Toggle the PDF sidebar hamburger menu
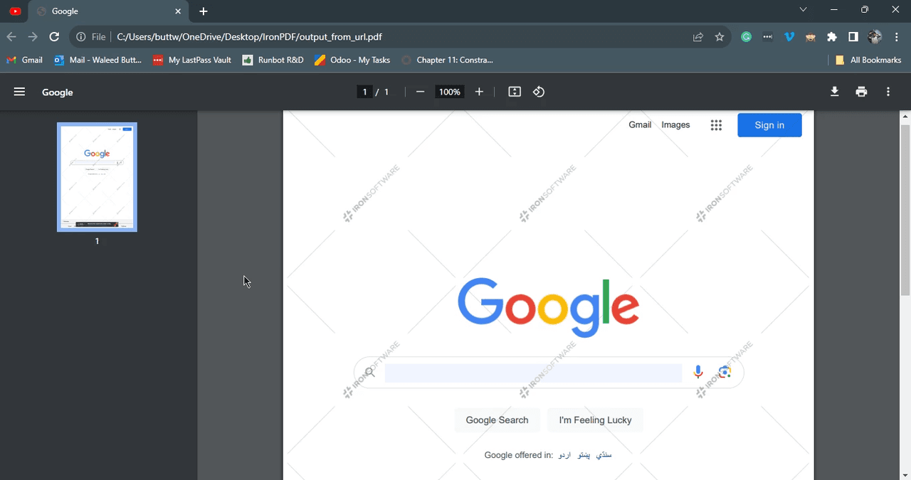This screenshot has height=480, width=911. click(x=19, y=92)
